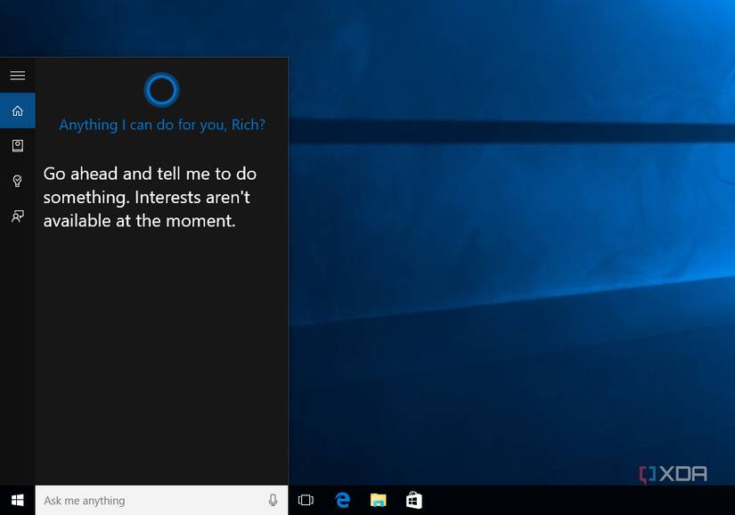Open Cortana Feedback
The height and width of the screenshot is (515, 735).
[x=17, y=217]
